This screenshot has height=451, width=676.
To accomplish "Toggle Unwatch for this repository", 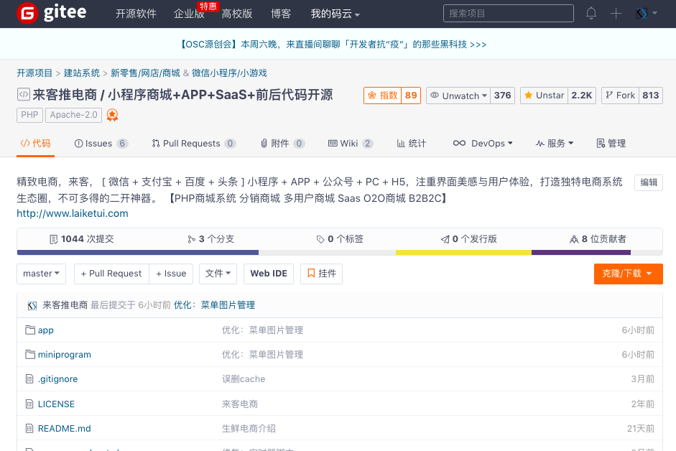I will 458,96.
